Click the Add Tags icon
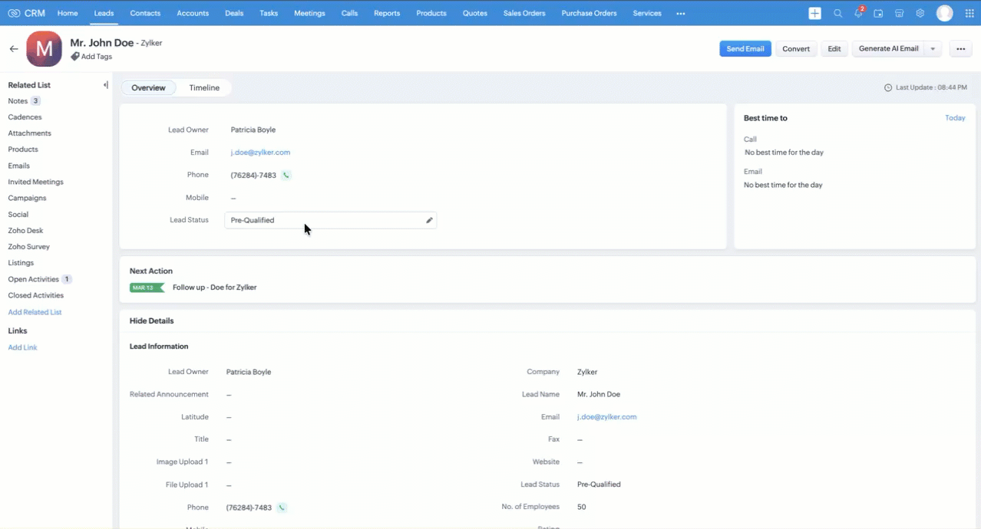The width and height of the screenshot is (981, 529). point(75,57)
